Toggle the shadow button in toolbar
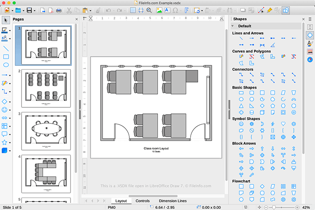The image size is (315, 210). (243, 10)
